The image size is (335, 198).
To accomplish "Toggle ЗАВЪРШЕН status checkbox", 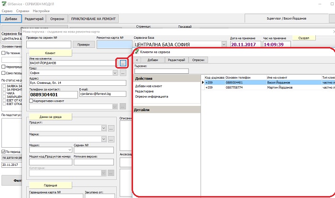I will (x=4, y=97).
